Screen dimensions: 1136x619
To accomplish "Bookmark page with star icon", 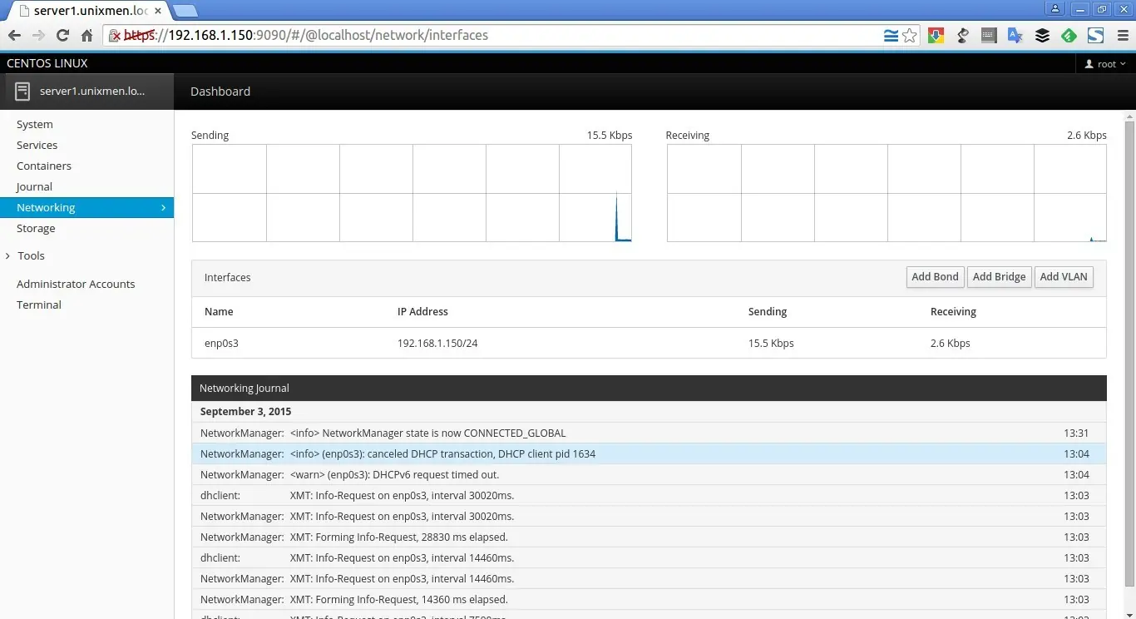I will pos(910,35).
